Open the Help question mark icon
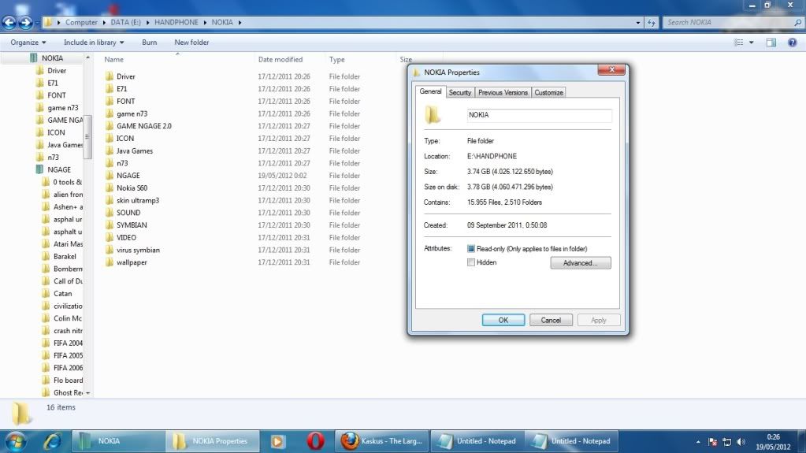The height and width of the screenshot is (453, 806). 792,43
